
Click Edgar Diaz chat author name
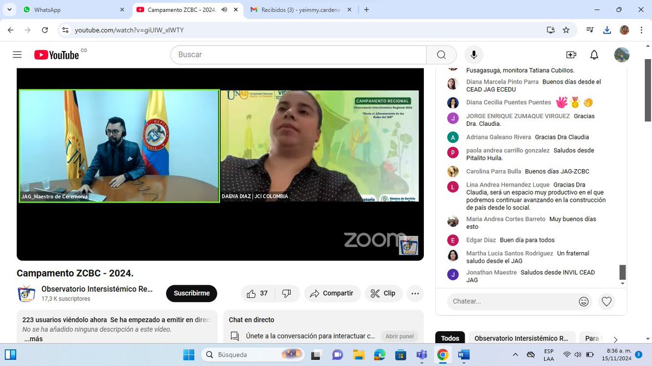(481, 240)
